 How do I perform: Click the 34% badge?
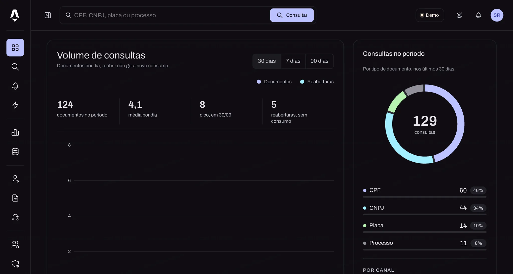pyautogui.click(x=478, y=208)
